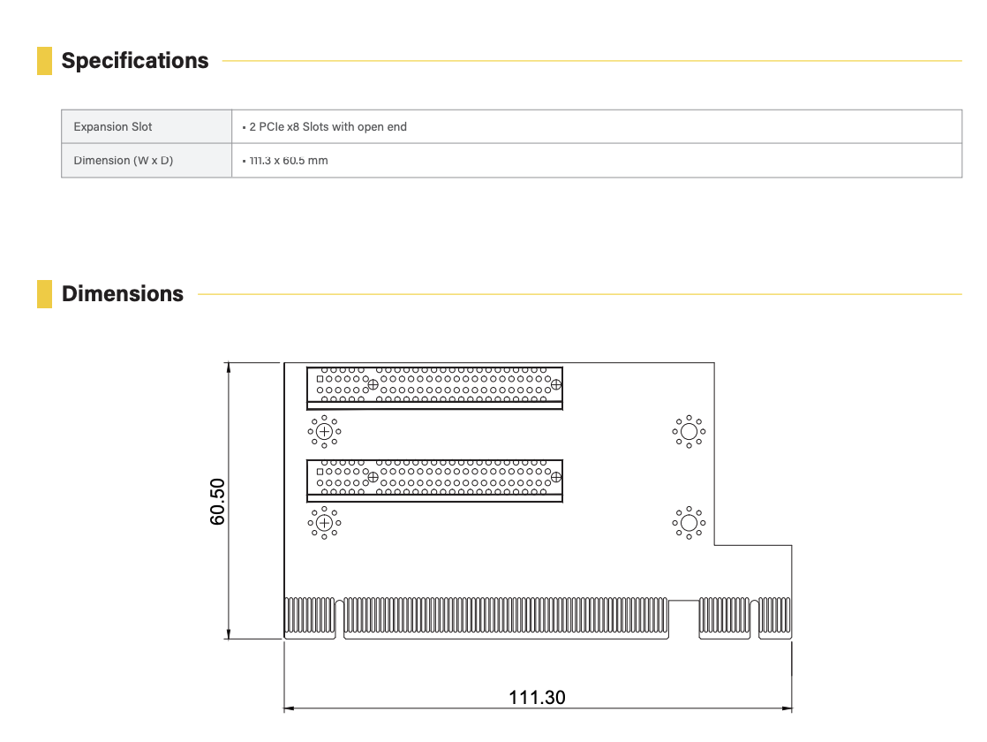Click the upper PCIe slot connector drawing
Image resolution: width=987 pixels, height=742 pixels.
[x=434, y=387]
